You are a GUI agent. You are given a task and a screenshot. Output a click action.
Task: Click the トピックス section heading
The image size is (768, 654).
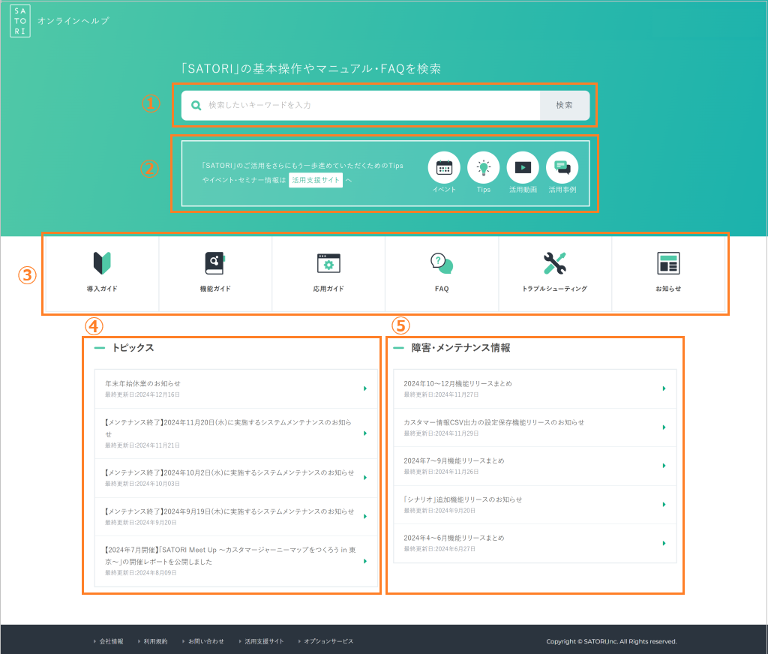pyautogui.click(x=133, y=348)
